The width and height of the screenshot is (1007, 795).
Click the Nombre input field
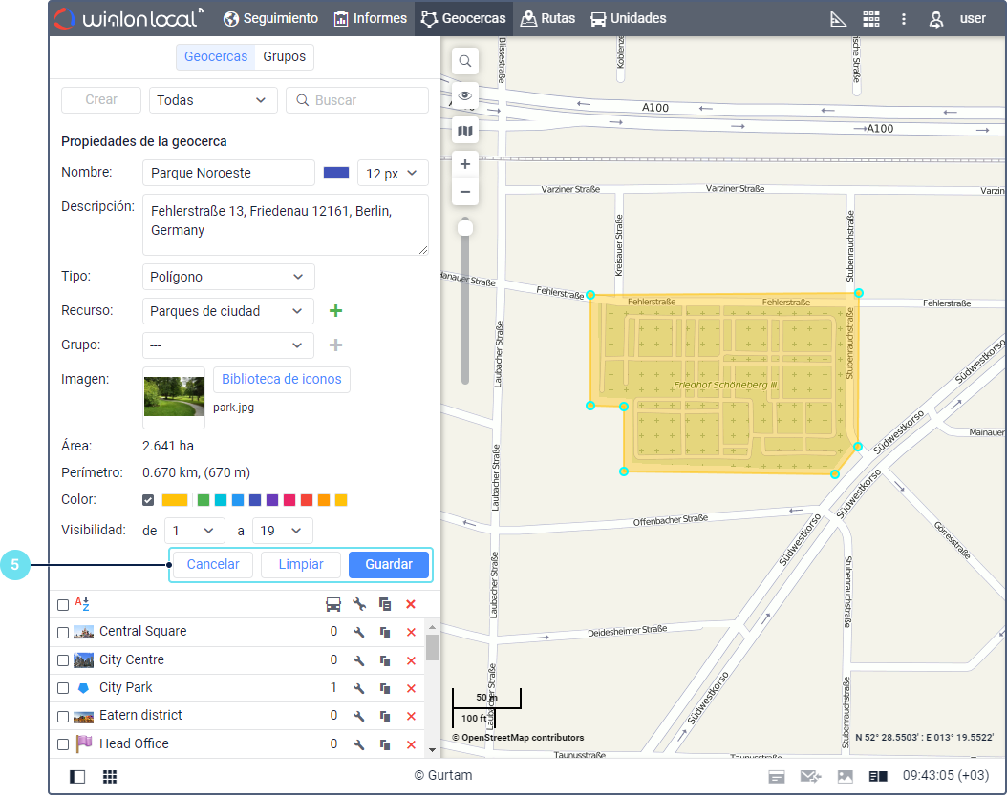pos(228,173)
